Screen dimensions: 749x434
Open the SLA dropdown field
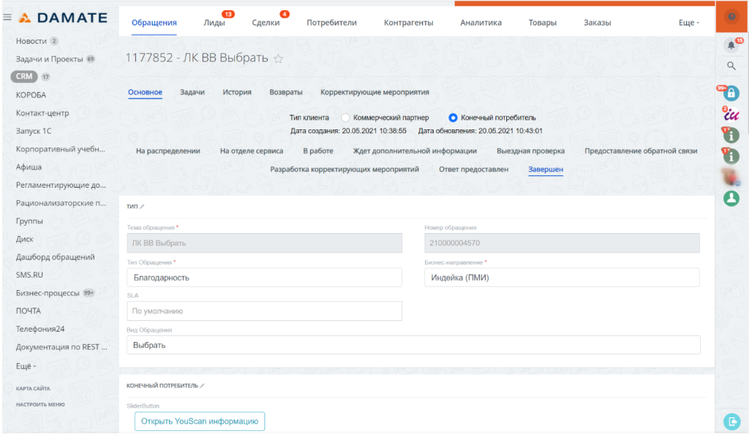click(264, 311)
